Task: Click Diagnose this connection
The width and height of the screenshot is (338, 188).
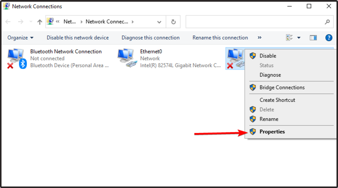Action: 151,38
